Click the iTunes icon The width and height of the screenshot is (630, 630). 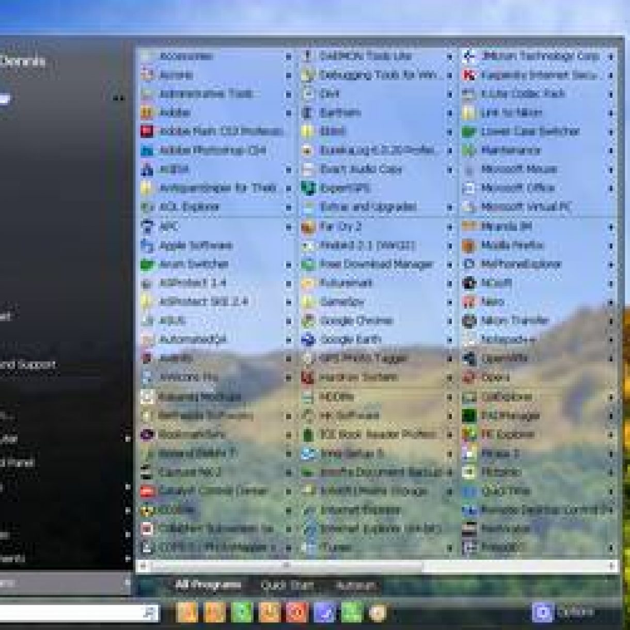point(308,547)
